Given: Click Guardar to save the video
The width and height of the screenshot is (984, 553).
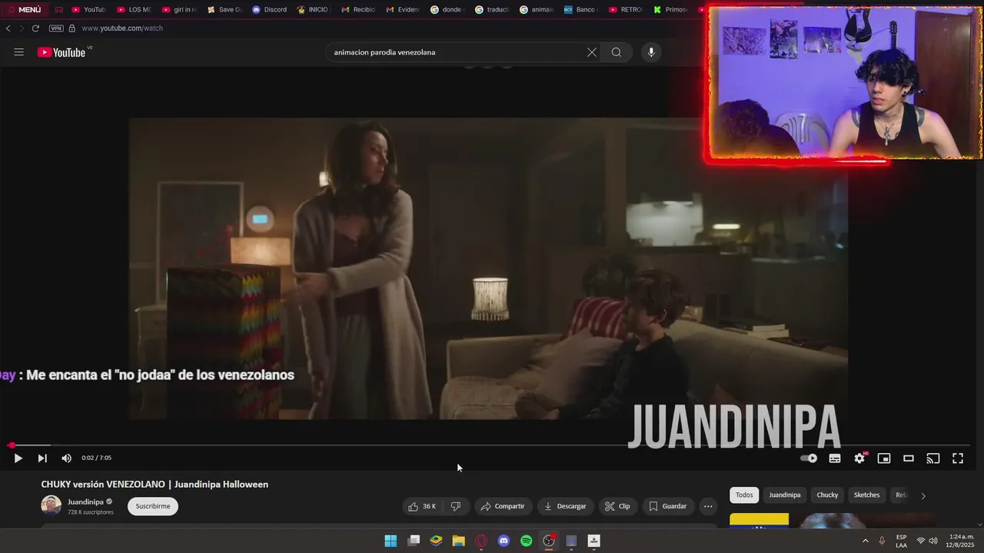Looking at the screenshot, I should click(668, 506).
